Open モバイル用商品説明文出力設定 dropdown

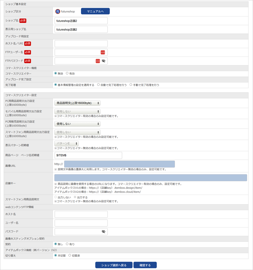(x=78, y=111)
